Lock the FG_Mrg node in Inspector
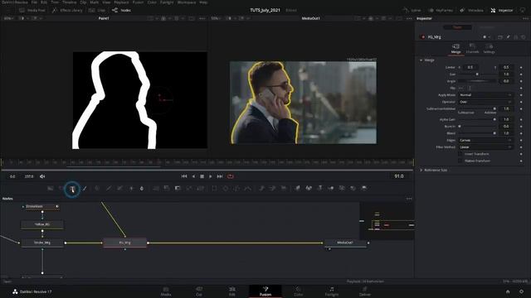Screen dimensions: 531x298 point(516,36)
